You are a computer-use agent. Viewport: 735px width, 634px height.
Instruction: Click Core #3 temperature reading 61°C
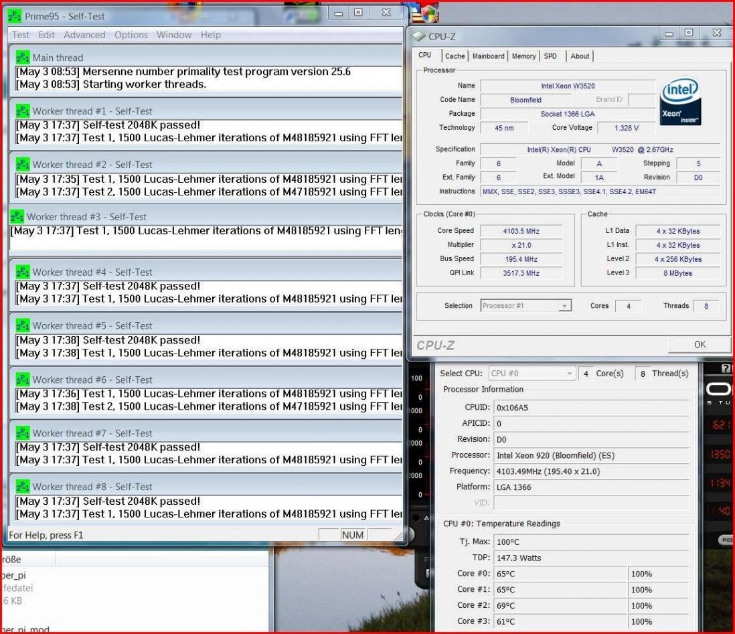tap(560, 621)
